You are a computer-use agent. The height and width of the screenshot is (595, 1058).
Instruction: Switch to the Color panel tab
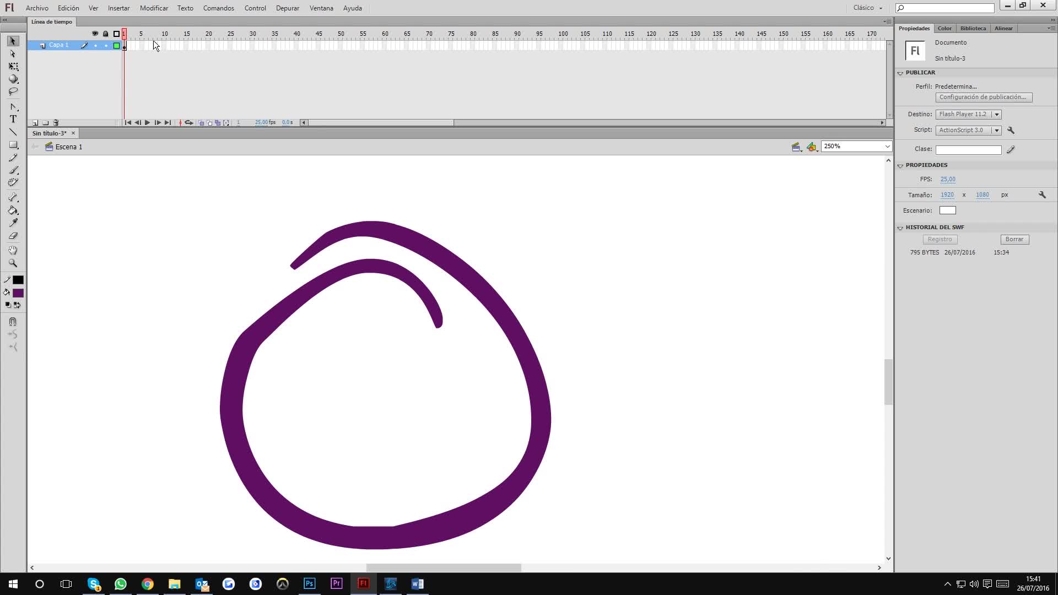pyautogui.click(x=944, y=28)
